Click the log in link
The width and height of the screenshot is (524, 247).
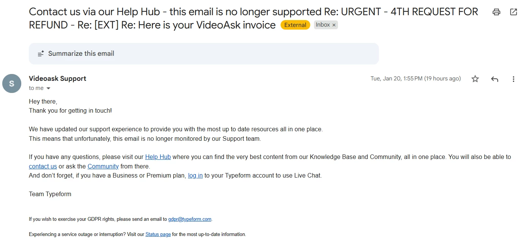pos(195,175)
